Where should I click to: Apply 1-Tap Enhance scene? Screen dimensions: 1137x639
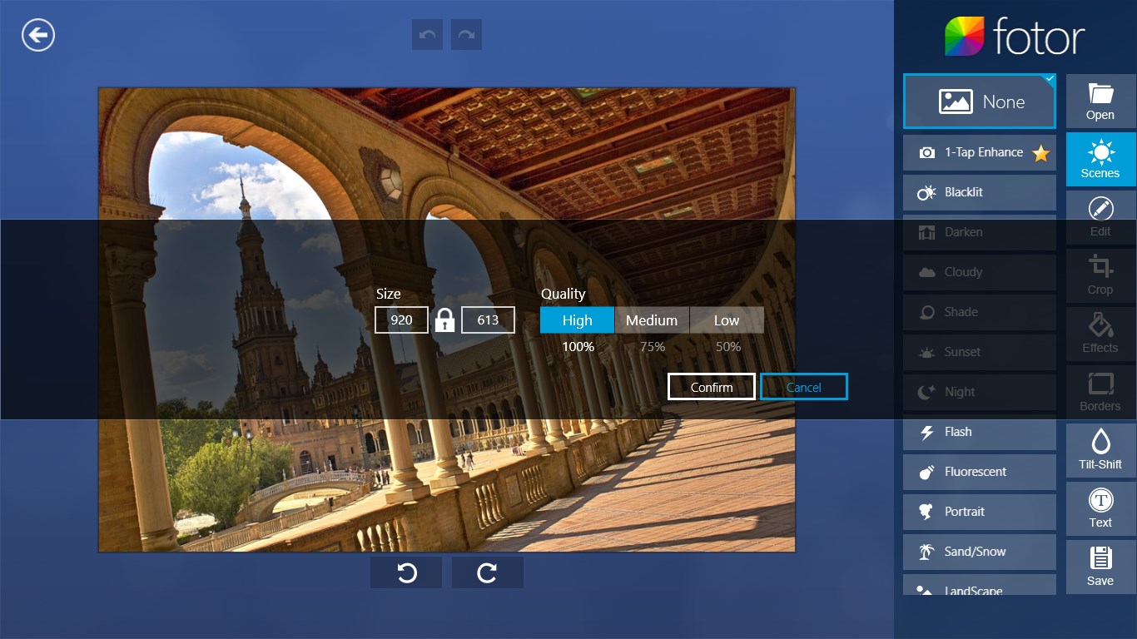click(980, 152)
